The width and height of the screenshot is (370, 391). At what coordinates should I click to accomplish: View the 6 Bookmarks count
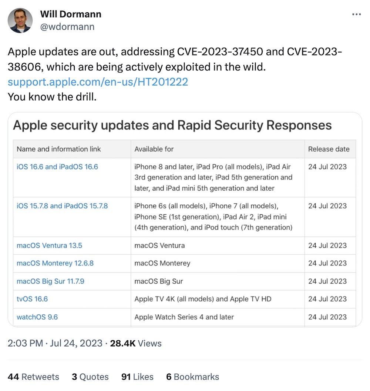tap(192, 377)
